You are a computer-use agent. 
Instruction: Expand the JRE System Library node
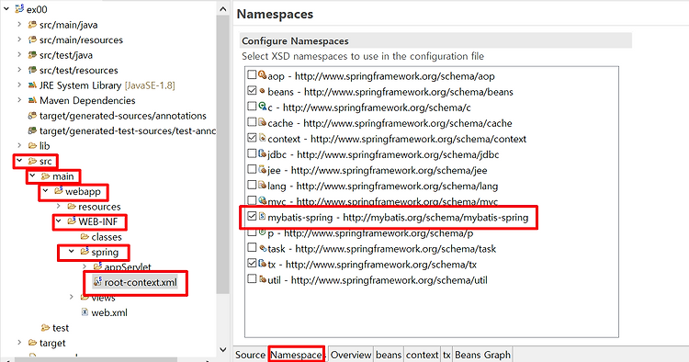(x=19, y=85)
